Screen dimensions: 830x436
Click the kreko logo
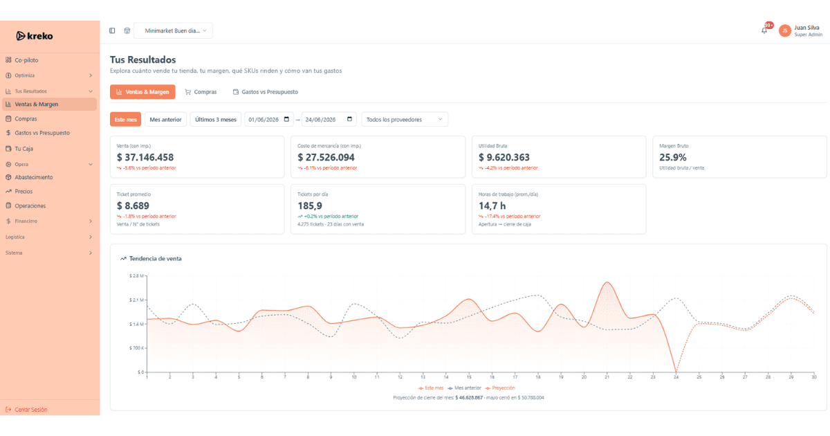coord(35,36)
